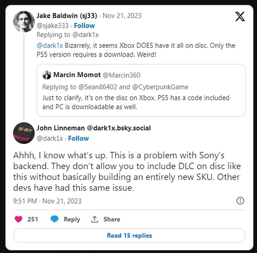Open John Linneman's 16-BIT avatar
The width and height of the screenshot is (257, 253).
tap(24, 133)
